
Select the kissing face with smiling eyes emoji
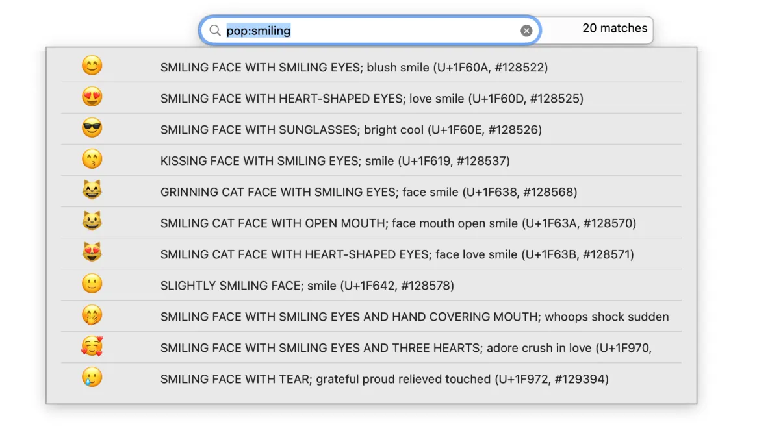click(92, 160)
